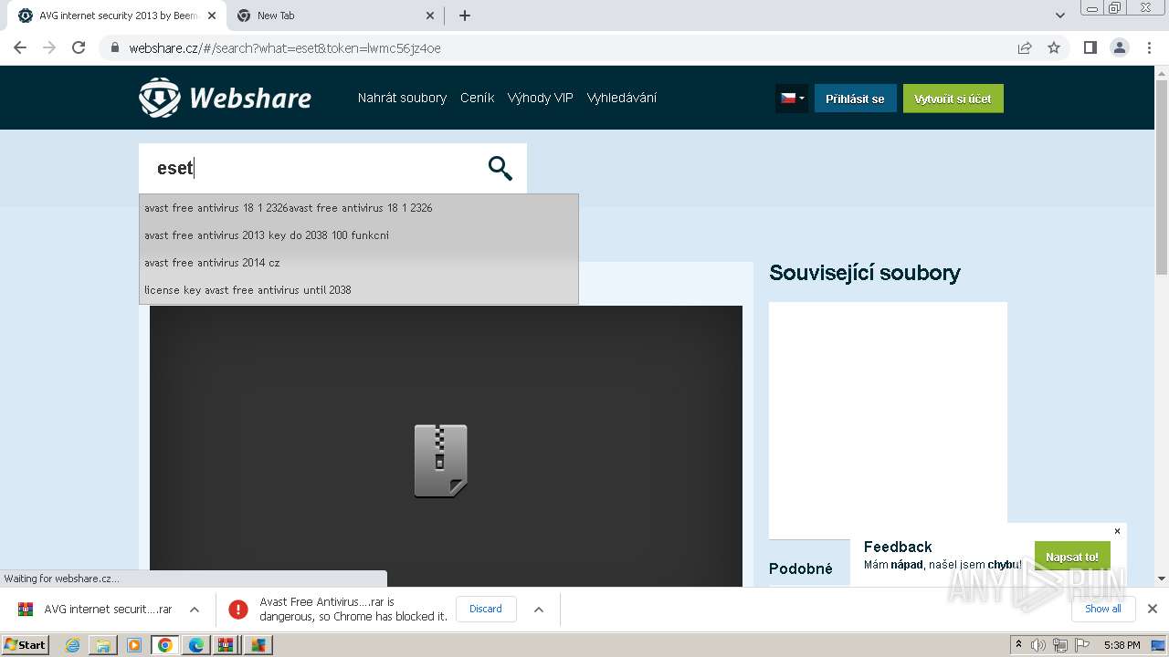
Task: Select suggestion avast free antivirus 2013 key
Action: tap(358, 235)
